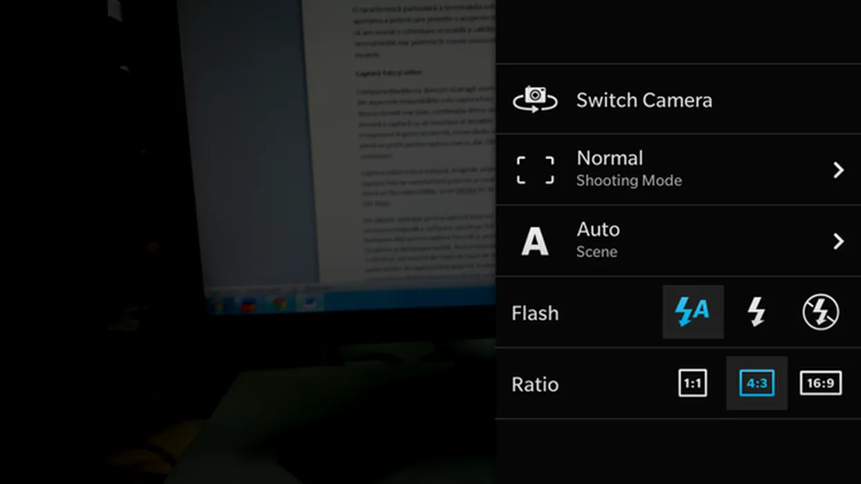This screenshot has width=861, height=484.
Task: Switch ratio to 16:9 widescreen
Action: (x=821, y=383)
